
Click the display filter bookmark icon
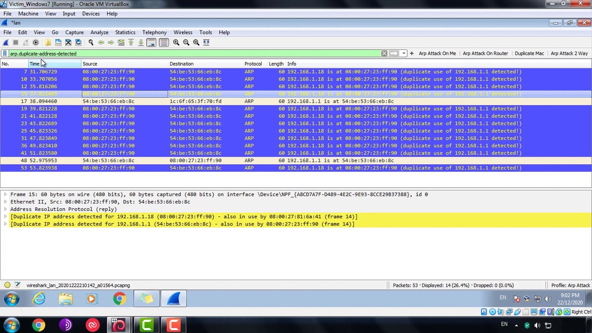click(5, 54)
